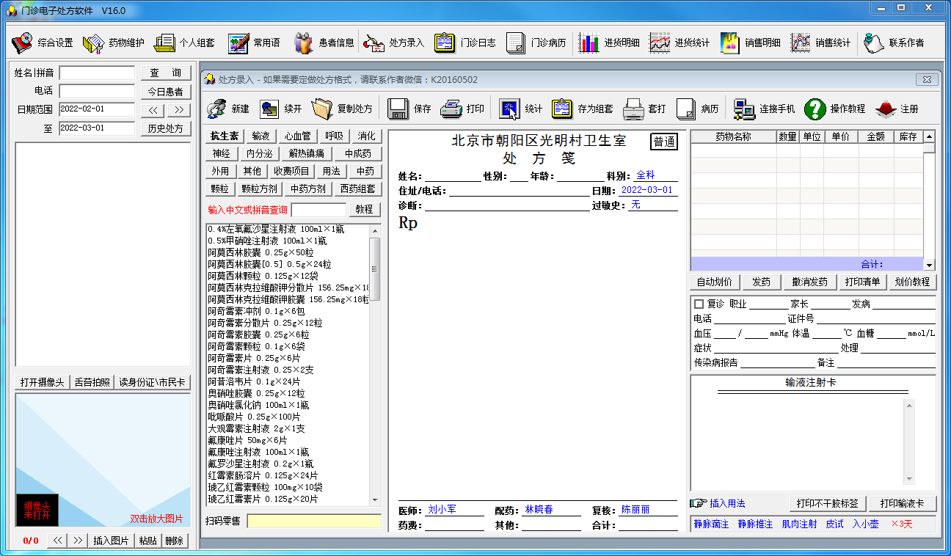Click the previous date range << button

[153, 110]
